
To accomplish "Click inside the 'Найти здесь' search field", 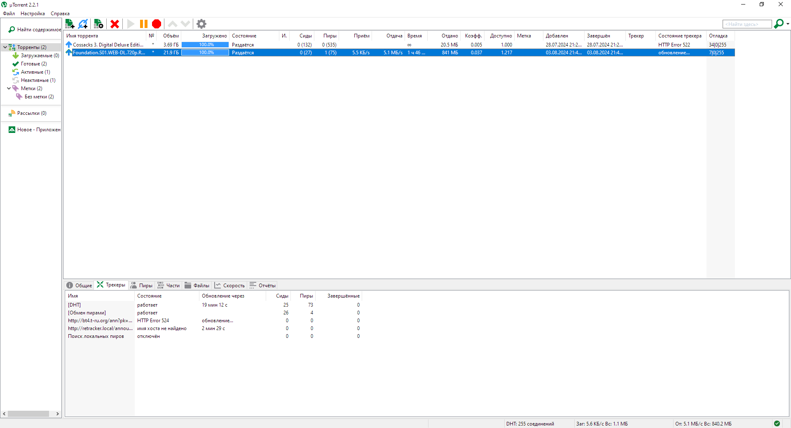I will click(x=747, y=24).
